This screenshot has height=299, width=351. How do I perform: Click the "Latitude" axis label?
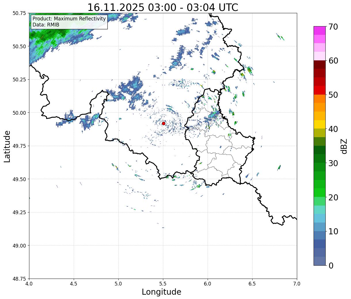(x=7, y=146)
